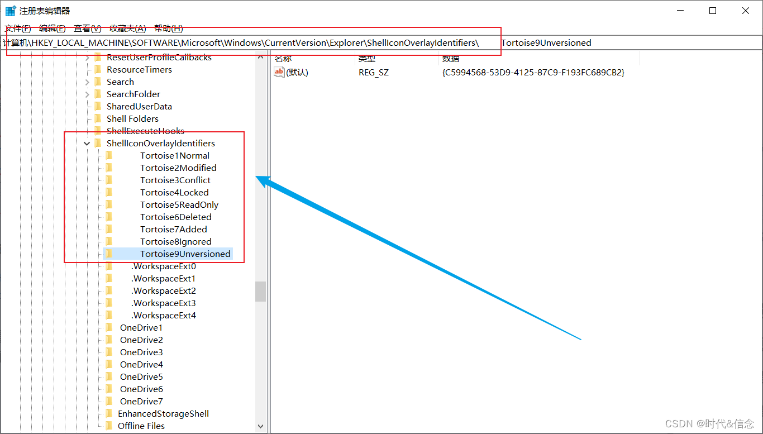The height and width of the screenshot is (434, 763).
Task: Click the REG_SZ type cell
Action: point(374,72)
